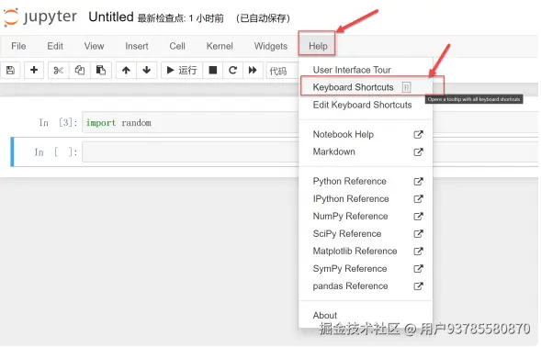Open the Insert menu
Screen dimensions: 541x347
coord(137,46)
